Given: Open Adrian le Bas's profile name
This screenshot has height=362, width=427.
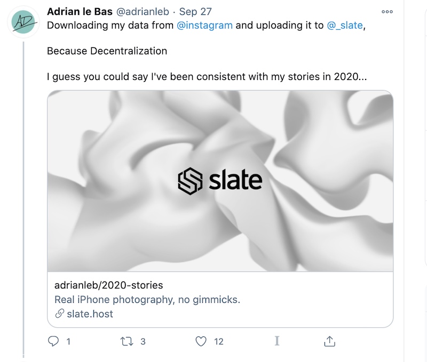Looking at the screenshot, I should pos(81,11).
